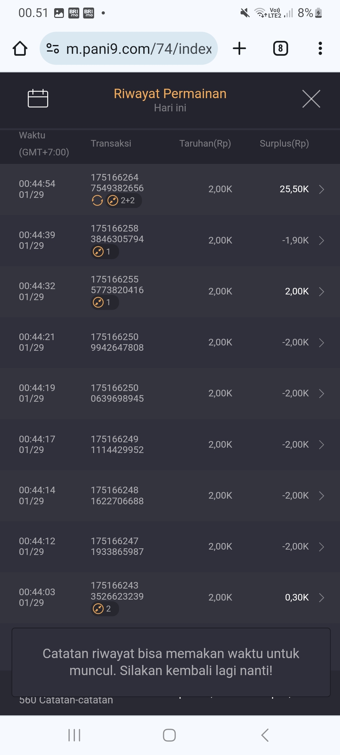Open the browser three-dot menu
The height and width of the screenshot is (755, 340).
pos(320,48)
